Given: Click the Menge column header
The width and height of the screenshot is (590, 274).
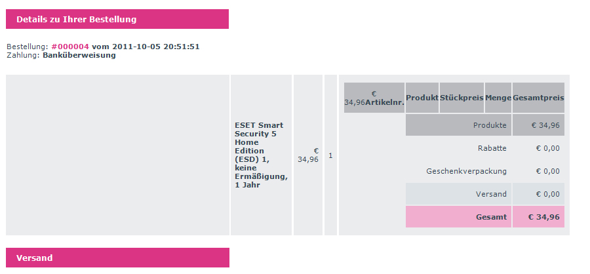Looking at the screenshot, I should [x=498, y=98].
